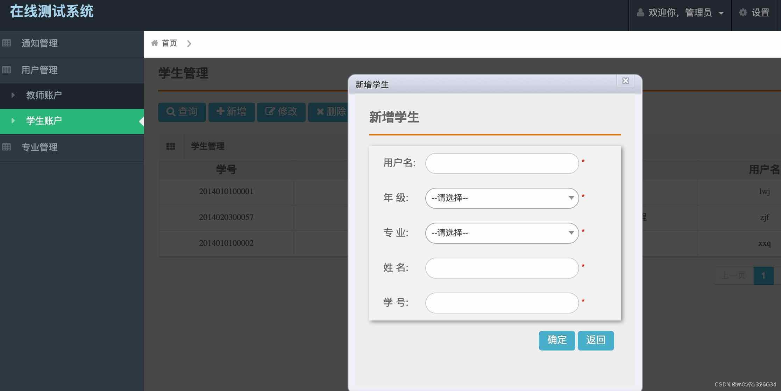Open 设置 in top bar
This screenshot has width=782, height=391.
(x=754, y=13)
